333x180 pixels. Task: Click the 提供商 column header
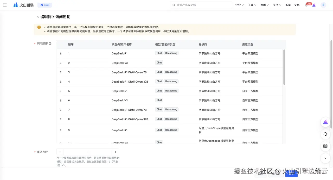203,44
